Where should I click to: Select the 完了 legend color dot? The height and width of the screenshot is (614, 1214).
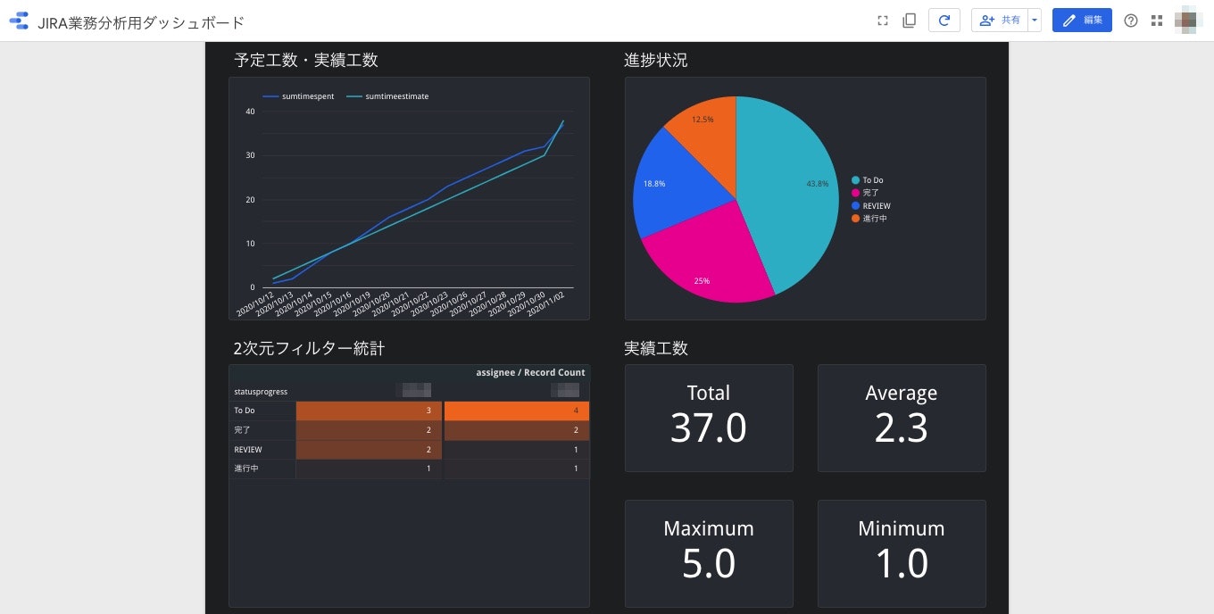(855, 193)
